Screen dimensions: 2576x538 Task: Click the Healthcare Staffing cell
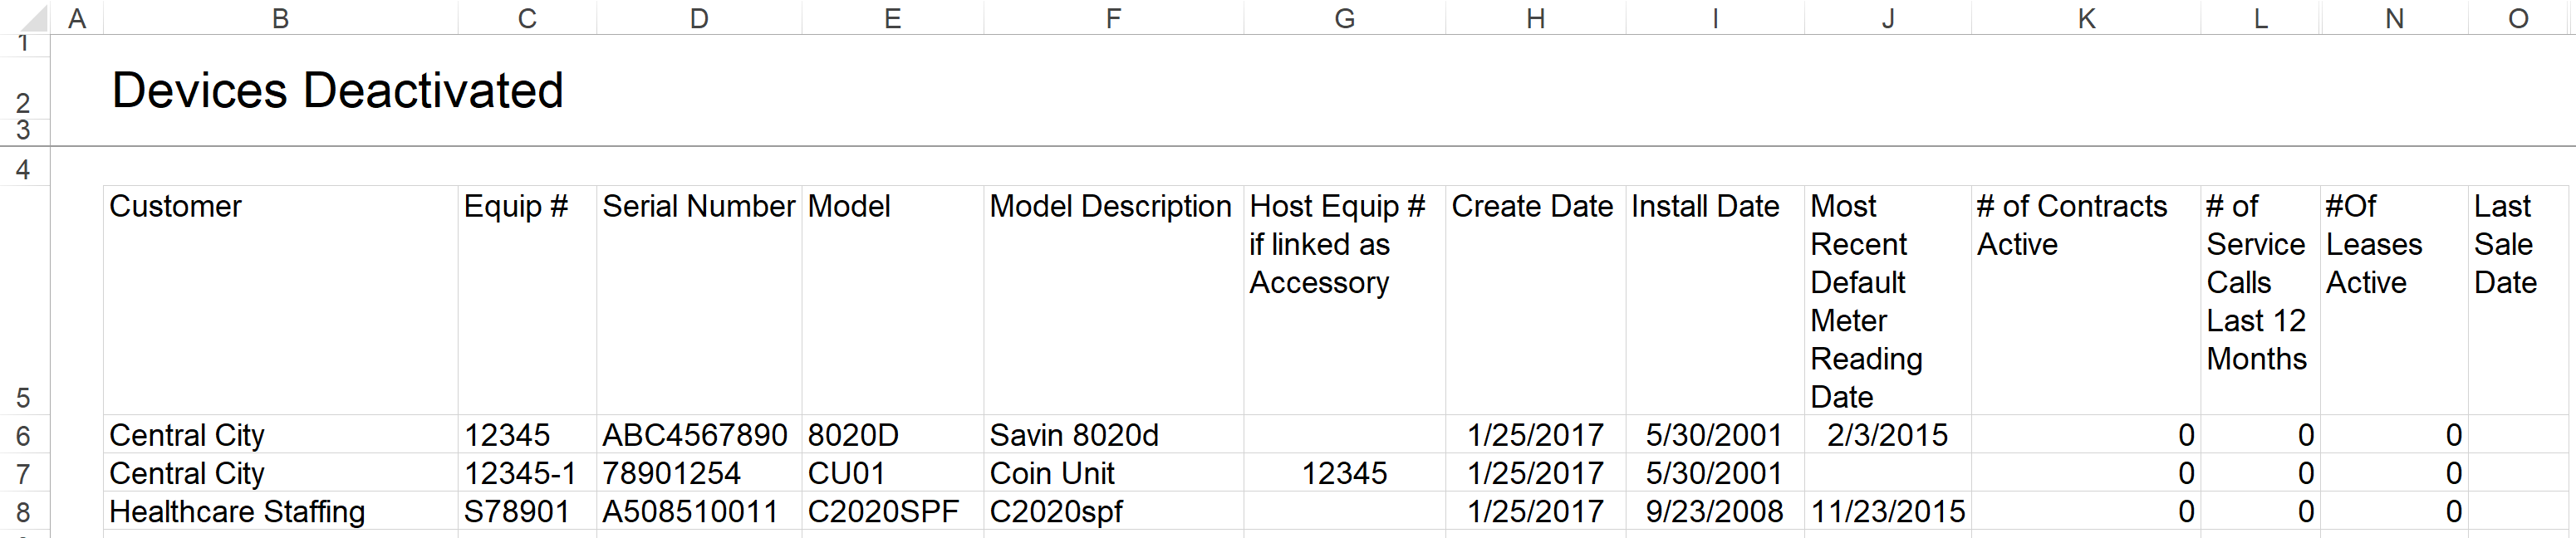click(x=280, y=511)
